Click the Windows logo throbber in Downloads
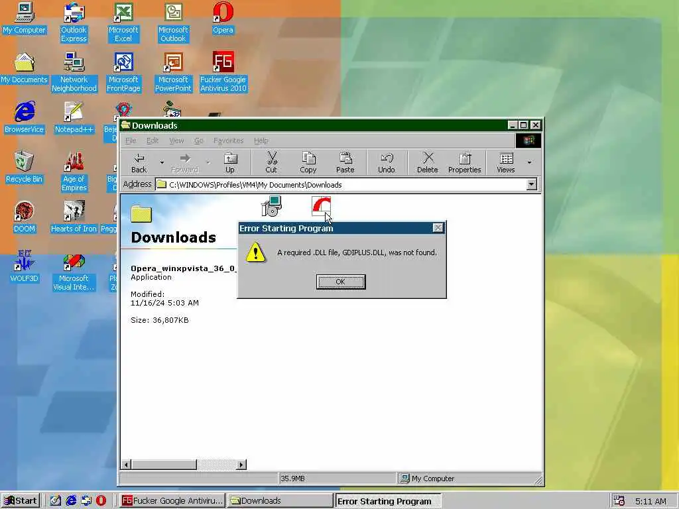 coord(528,141)
